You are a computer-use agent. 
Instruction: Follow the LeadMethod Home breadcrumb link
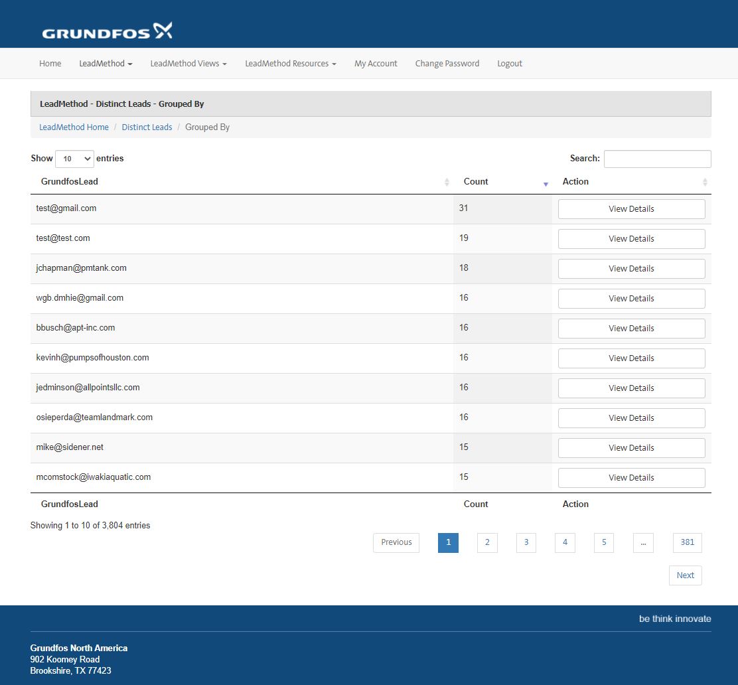tap(74, 127)
